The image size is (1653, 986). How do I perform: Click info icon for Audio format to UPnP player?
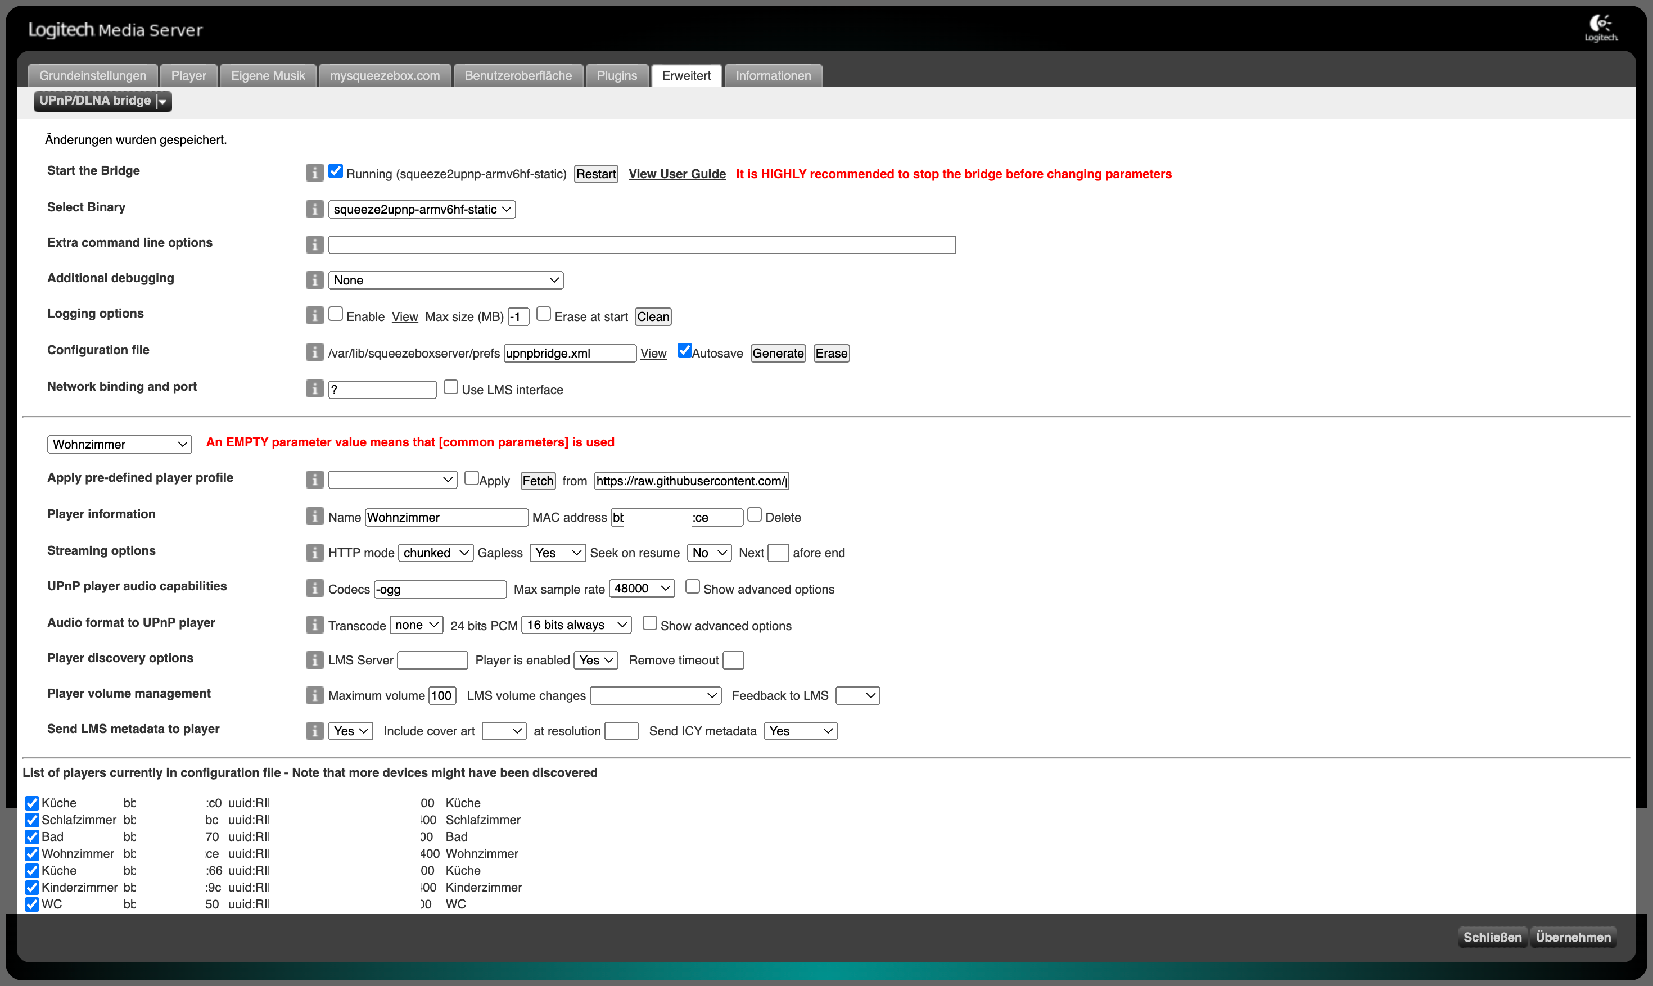314,625
